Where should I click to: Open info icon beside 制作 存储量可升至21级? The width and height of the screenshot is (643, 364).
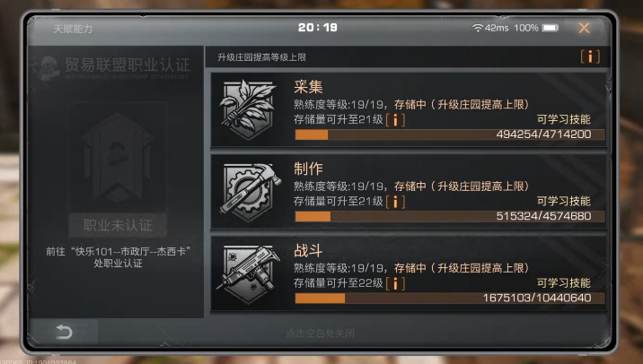[x=395, y=202]
